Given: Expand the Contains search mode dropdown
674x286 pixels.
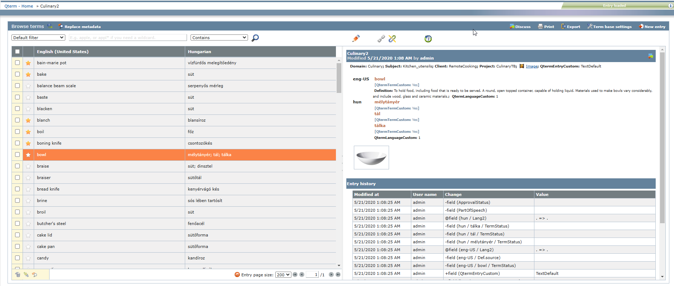Looking at the screenshot, I should (219, 38).
